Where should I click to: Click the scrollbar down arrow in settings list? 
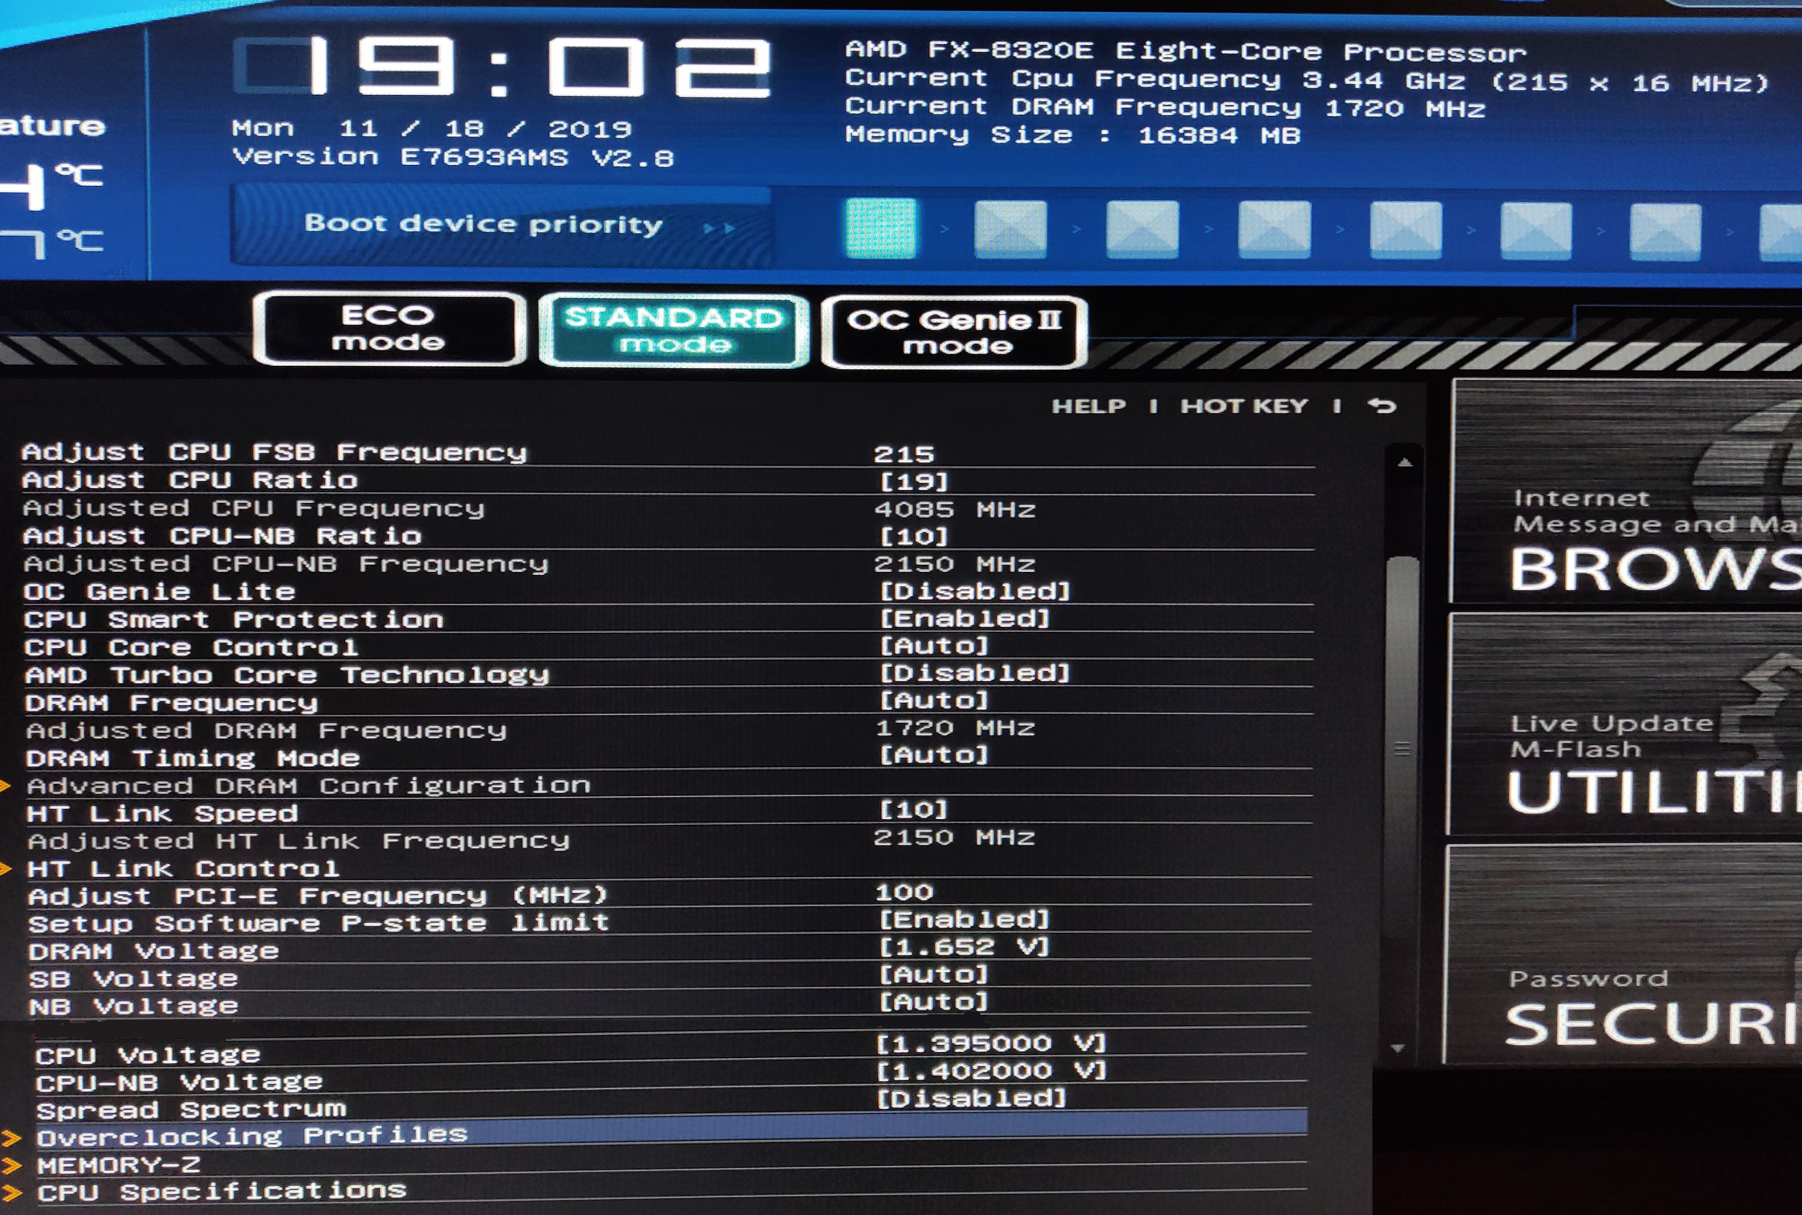click(x=1398, y=1048)
